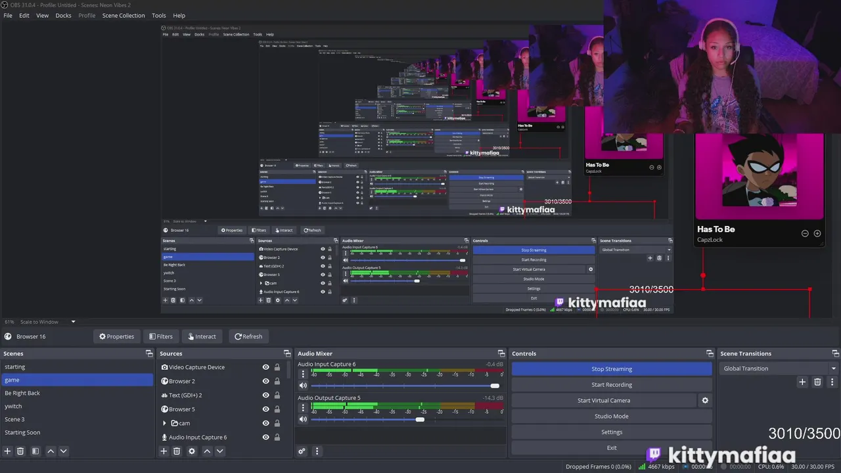This screenshot has width=841, height=473.
Task: Open the Tools menu
Action: click(x=159, y=15)
